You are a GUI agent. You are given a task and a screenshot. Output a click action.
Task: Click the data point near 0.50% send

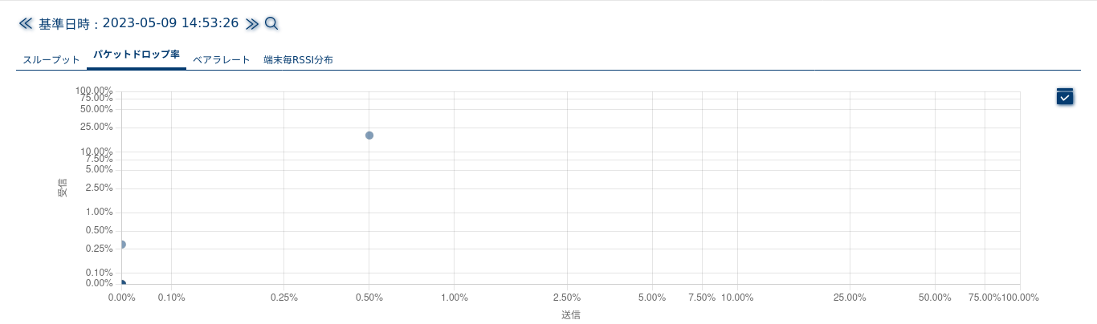pos(369,136)
